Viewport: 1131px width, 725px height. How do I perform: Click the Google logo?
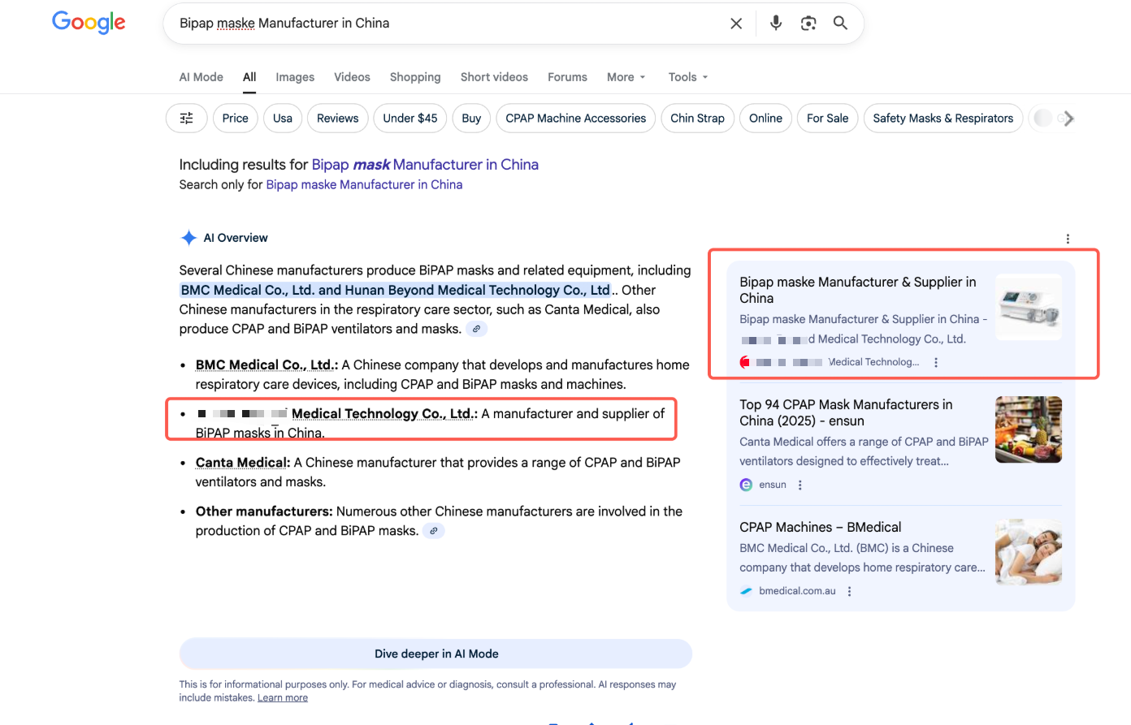click(x=89, y=23)
